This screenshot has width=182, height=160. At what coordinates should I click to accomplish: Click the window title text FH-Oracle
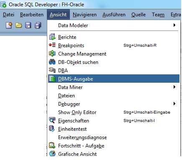click(x=73, y=5)
